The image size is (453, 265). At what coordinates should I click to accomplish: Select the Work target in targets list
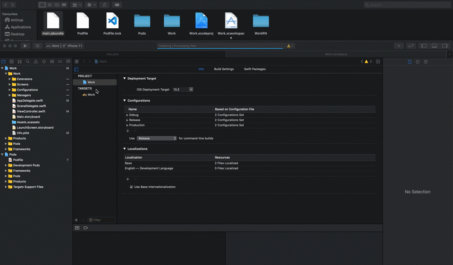pyautogui.click(x=91, y=95)
